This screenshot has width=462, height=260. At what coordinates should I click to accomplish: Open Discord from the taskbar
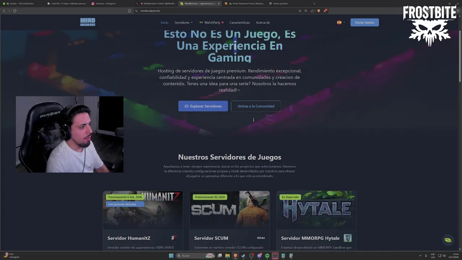(259, 256)
